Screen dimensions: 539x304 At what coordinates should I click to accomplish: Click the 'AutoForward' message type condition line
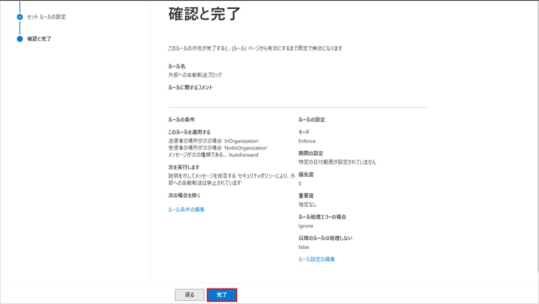[x=213, y=154]
